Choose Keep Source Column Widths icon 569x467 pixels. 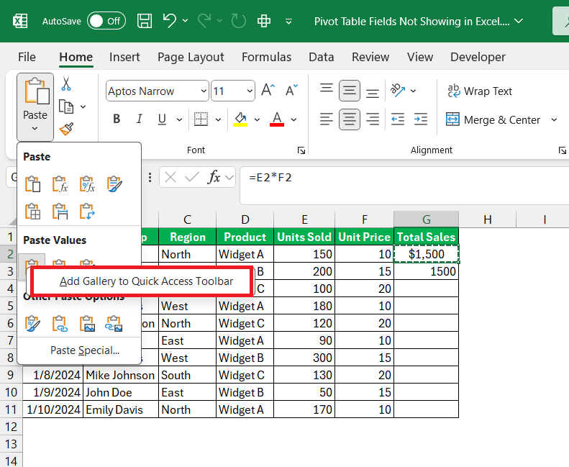[60, 212]
